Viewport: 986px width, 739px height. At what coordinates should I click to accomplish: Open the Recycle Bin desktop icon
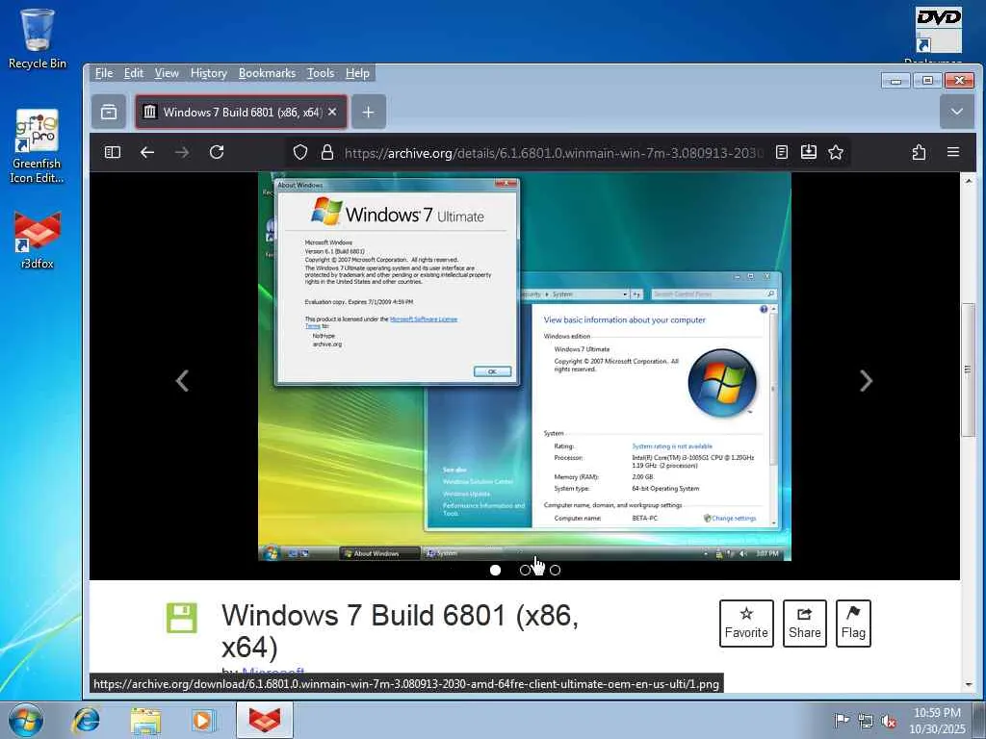(38, 38)
